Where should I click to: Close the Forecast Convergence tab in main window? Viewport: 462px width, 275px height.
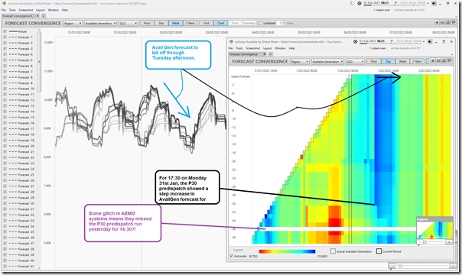(38, 16)
